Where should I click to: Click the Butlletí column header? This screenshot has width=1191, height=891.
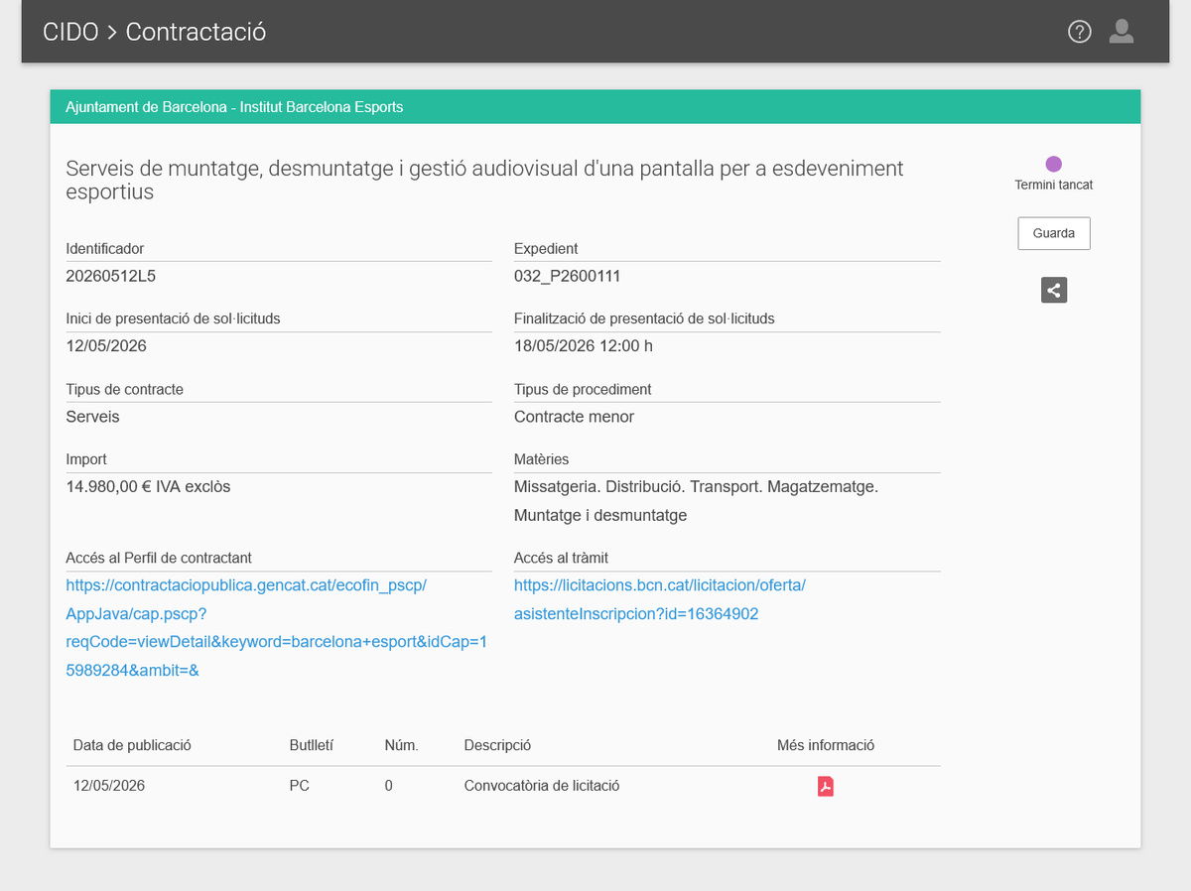point(312,745)
